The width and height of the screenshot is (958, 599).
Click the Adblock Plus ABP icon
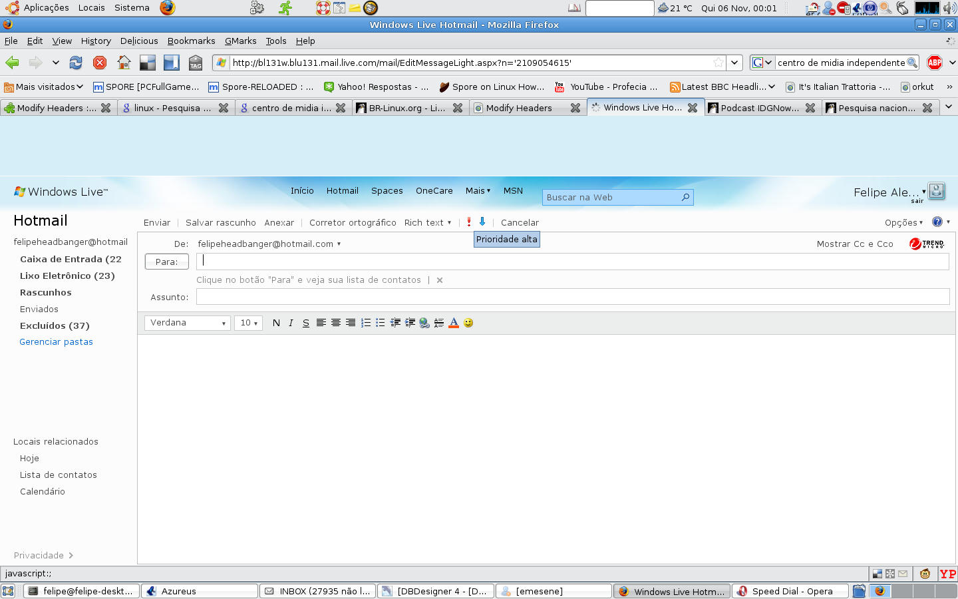[935, 63]
